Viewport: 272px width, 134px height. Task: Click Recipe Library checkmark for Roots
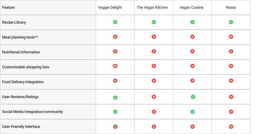(x=231, y=22)
